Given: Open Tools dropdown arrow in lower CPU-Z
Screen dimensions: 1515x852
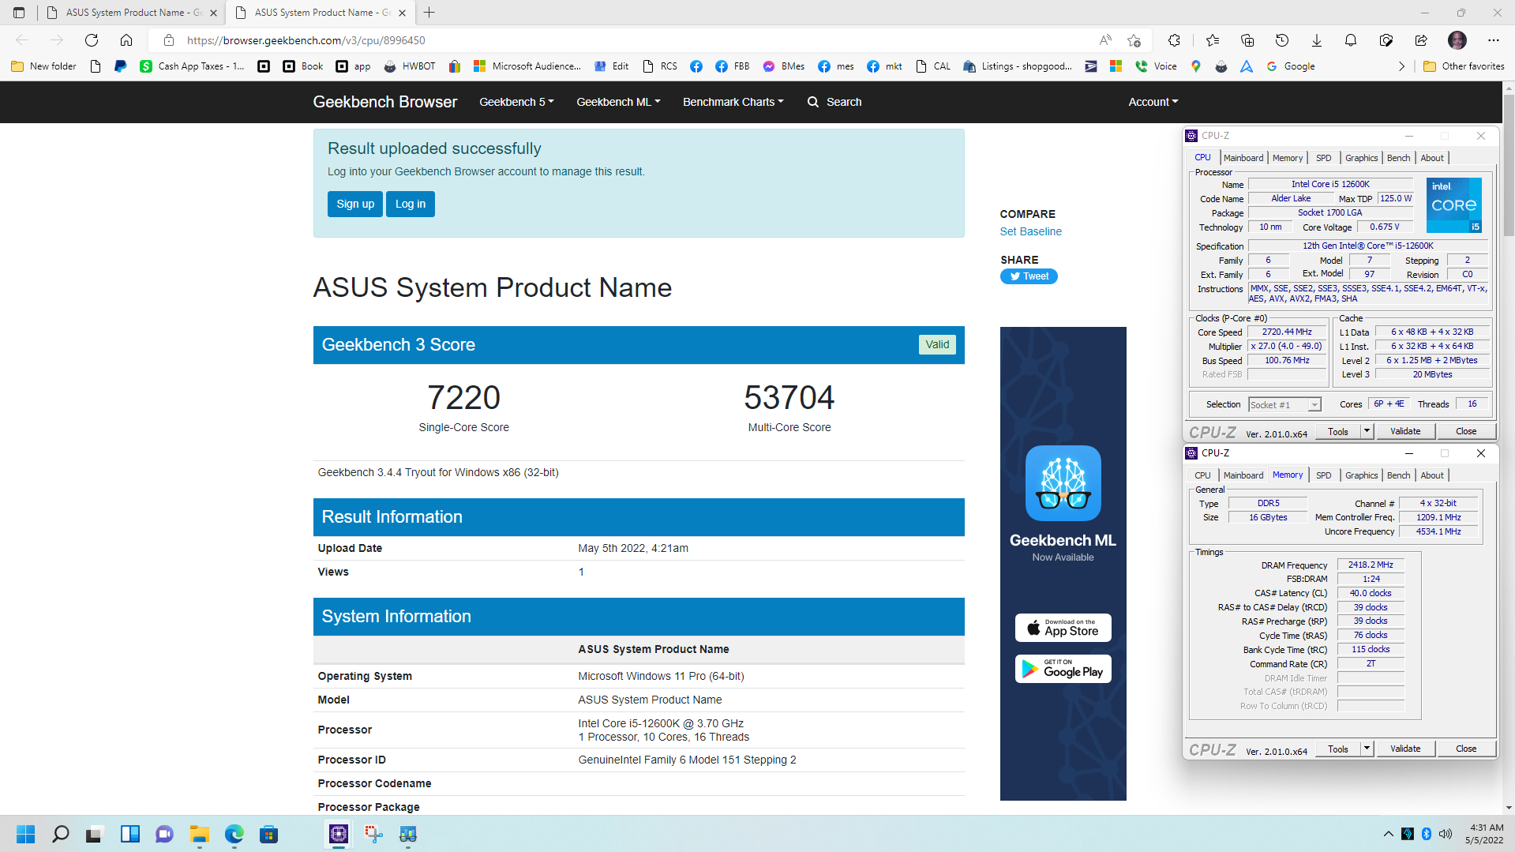Looking at the screenshot, I should [x=1367, y=749].
